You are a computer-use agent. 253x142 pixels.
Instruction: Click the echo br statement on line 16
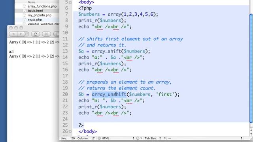click(105, 70)
